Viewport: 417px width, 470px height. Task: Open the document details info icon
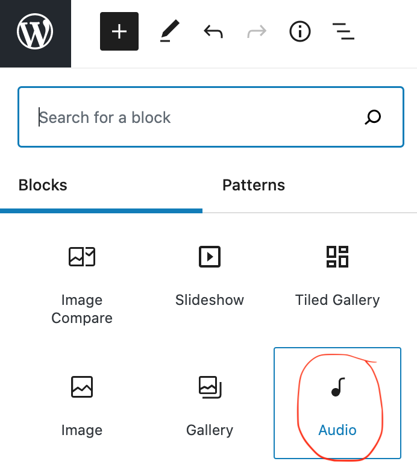point(299,31)
